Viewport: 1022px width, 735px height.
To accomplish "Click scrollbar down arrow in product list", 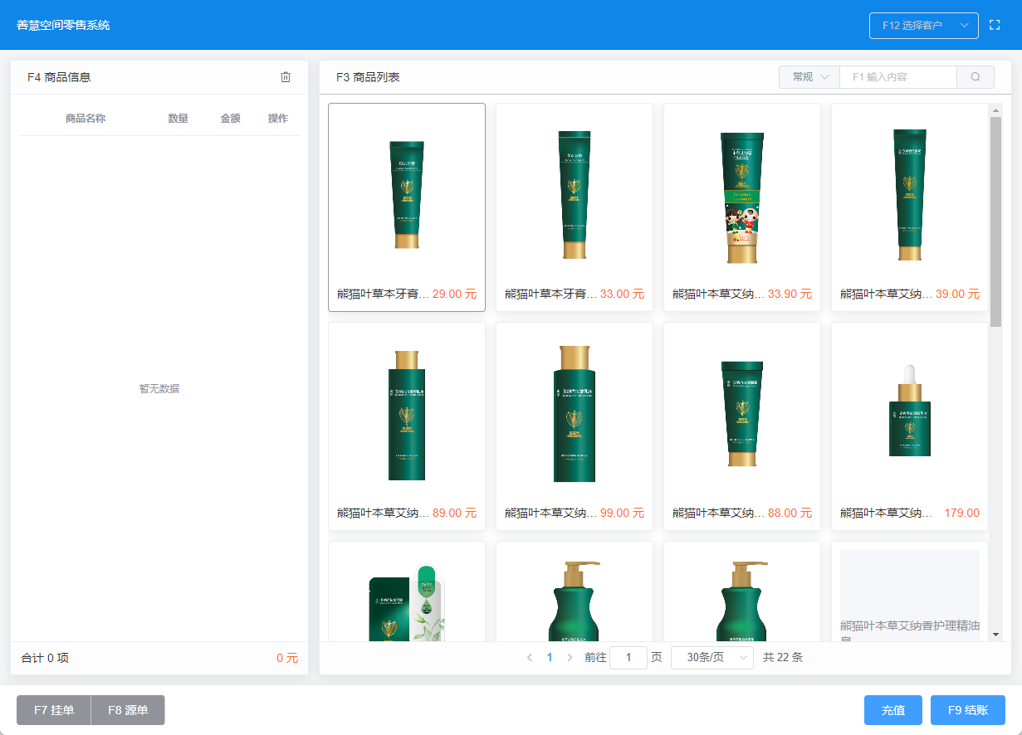I will [x=995, y=634].
